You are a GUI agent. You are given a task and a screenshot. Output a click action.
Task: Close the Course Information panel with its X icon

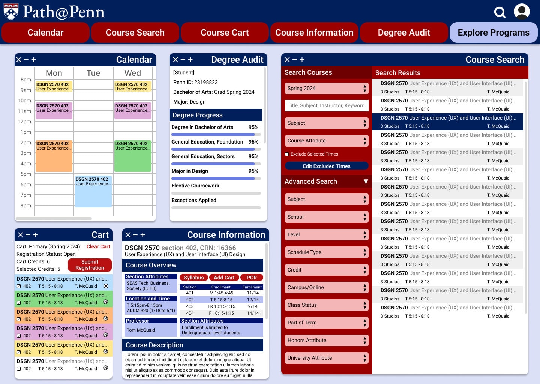128,235
